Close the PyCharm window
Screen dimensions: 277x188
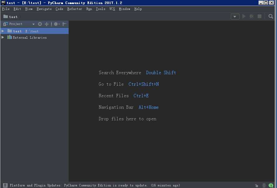pos(271,2)
